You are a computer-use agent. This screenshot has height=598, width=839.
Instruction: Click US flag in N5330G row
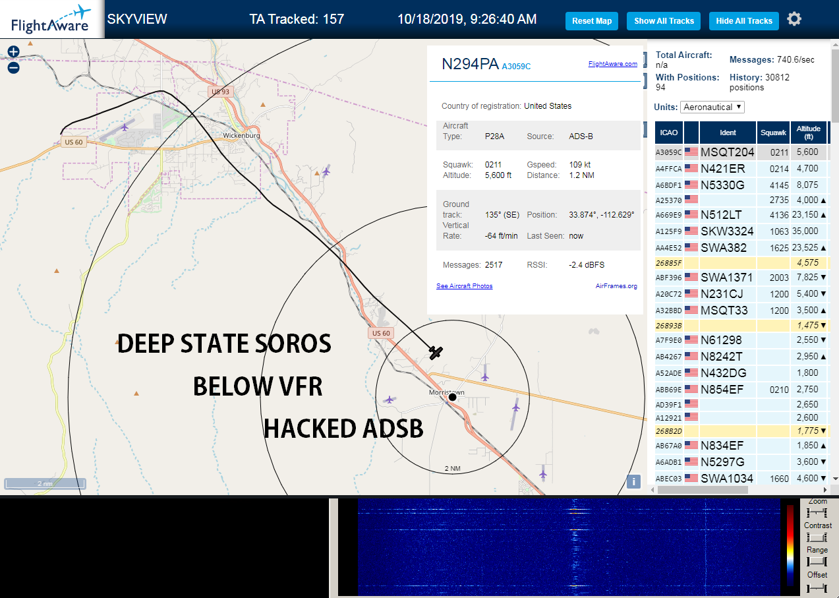click(x=691, y=185)
